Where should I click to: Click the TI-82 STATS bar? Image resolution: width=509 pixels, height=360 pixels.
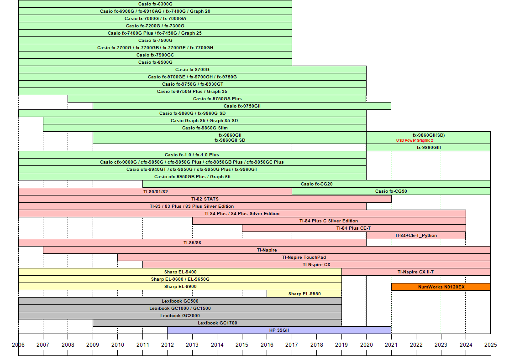(205, 199)
